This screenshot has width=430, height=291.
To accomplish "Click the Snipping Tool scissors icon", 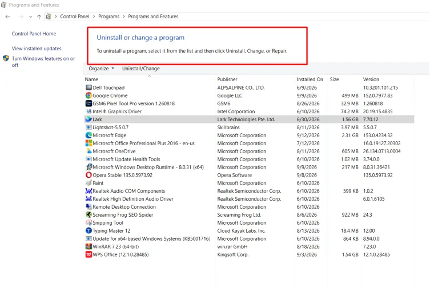I will click(89, 223).
